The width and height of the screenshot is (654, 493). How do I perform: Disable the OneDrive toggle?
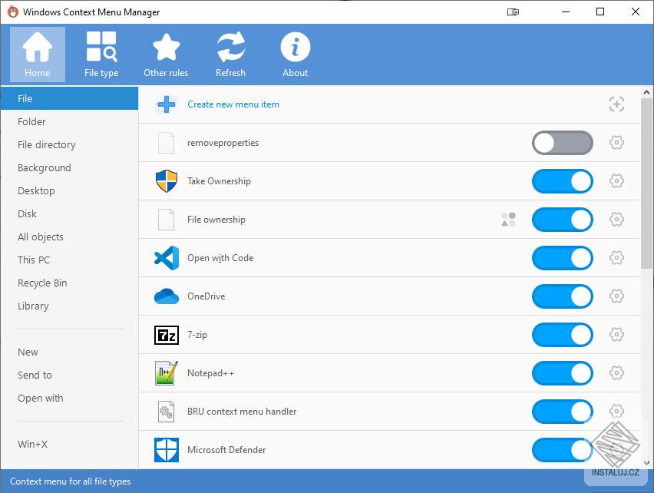coord(562,296)
